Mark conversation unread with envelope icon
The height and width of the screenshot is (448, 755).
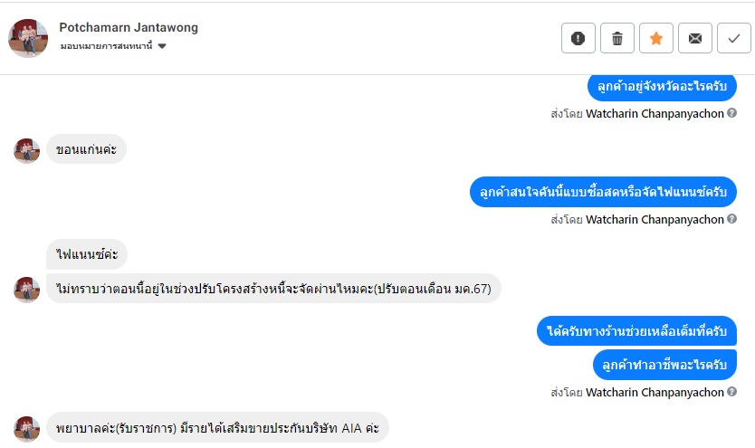(694, 38)
